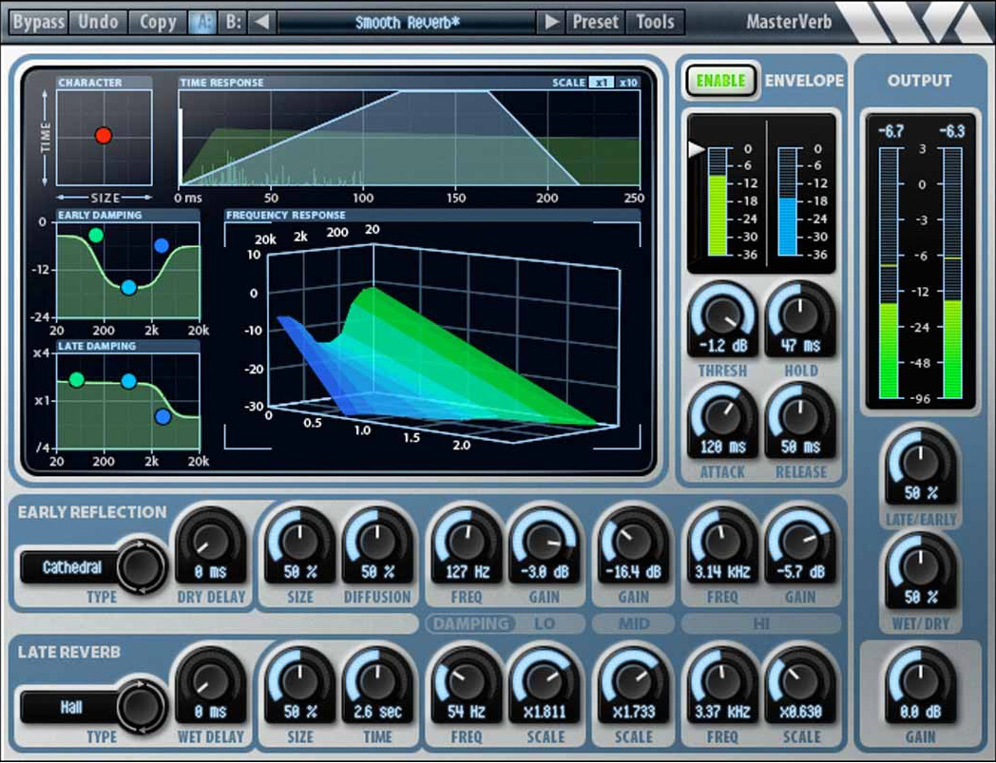
Task: Select the blue late damping high node
Action: coord(163,417)
